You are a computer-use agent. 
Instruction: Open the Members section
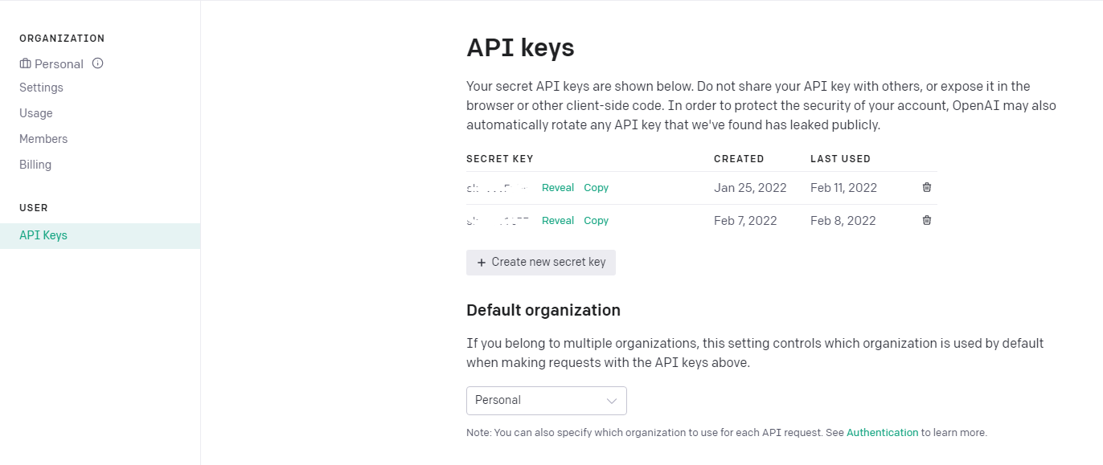[x=43, y=139]
